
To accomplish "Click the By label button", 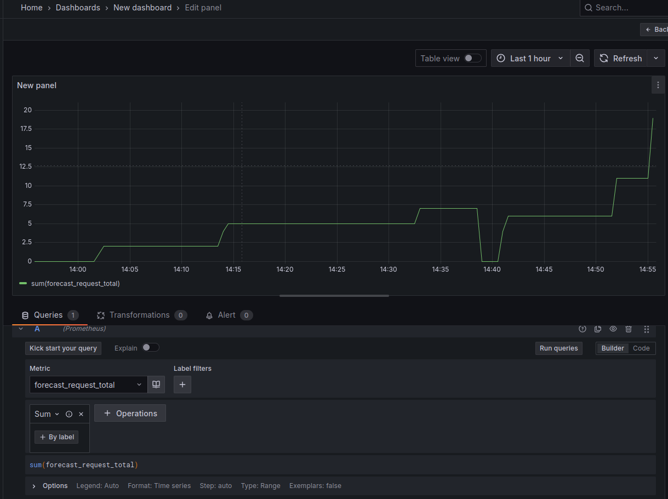I will (x=56, y=437).
